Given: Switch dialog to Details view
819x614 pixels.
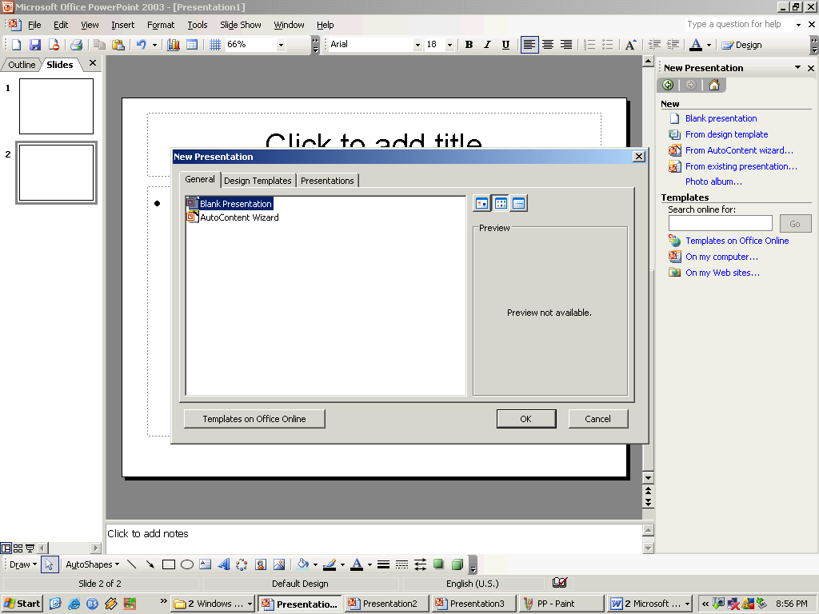Looking at the screenshot, I should 518,204.
